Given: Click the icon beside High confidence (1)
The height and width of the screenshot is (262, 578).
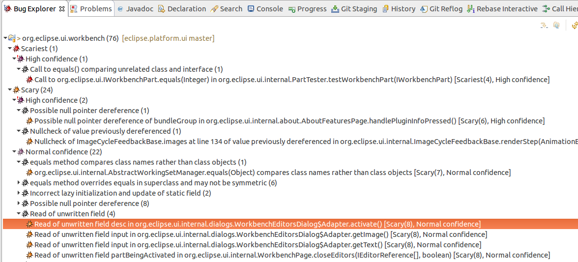Looking at the screenshot, I should pyautogui.click(x=21, y=58).
